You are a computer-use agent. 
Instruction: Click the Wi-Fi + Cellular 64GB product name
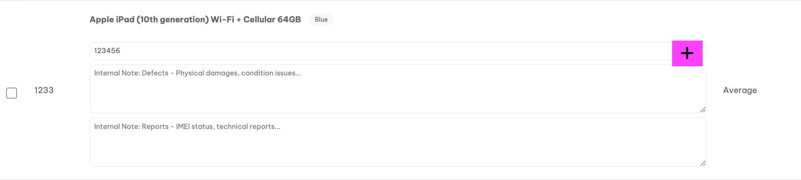coord(256,20)
